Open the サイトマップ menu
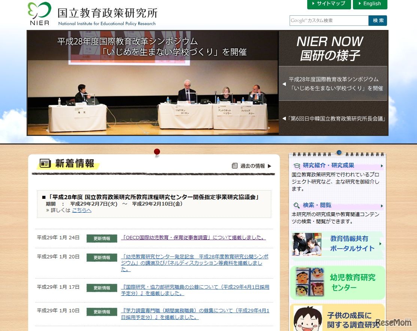 [329, 4]
